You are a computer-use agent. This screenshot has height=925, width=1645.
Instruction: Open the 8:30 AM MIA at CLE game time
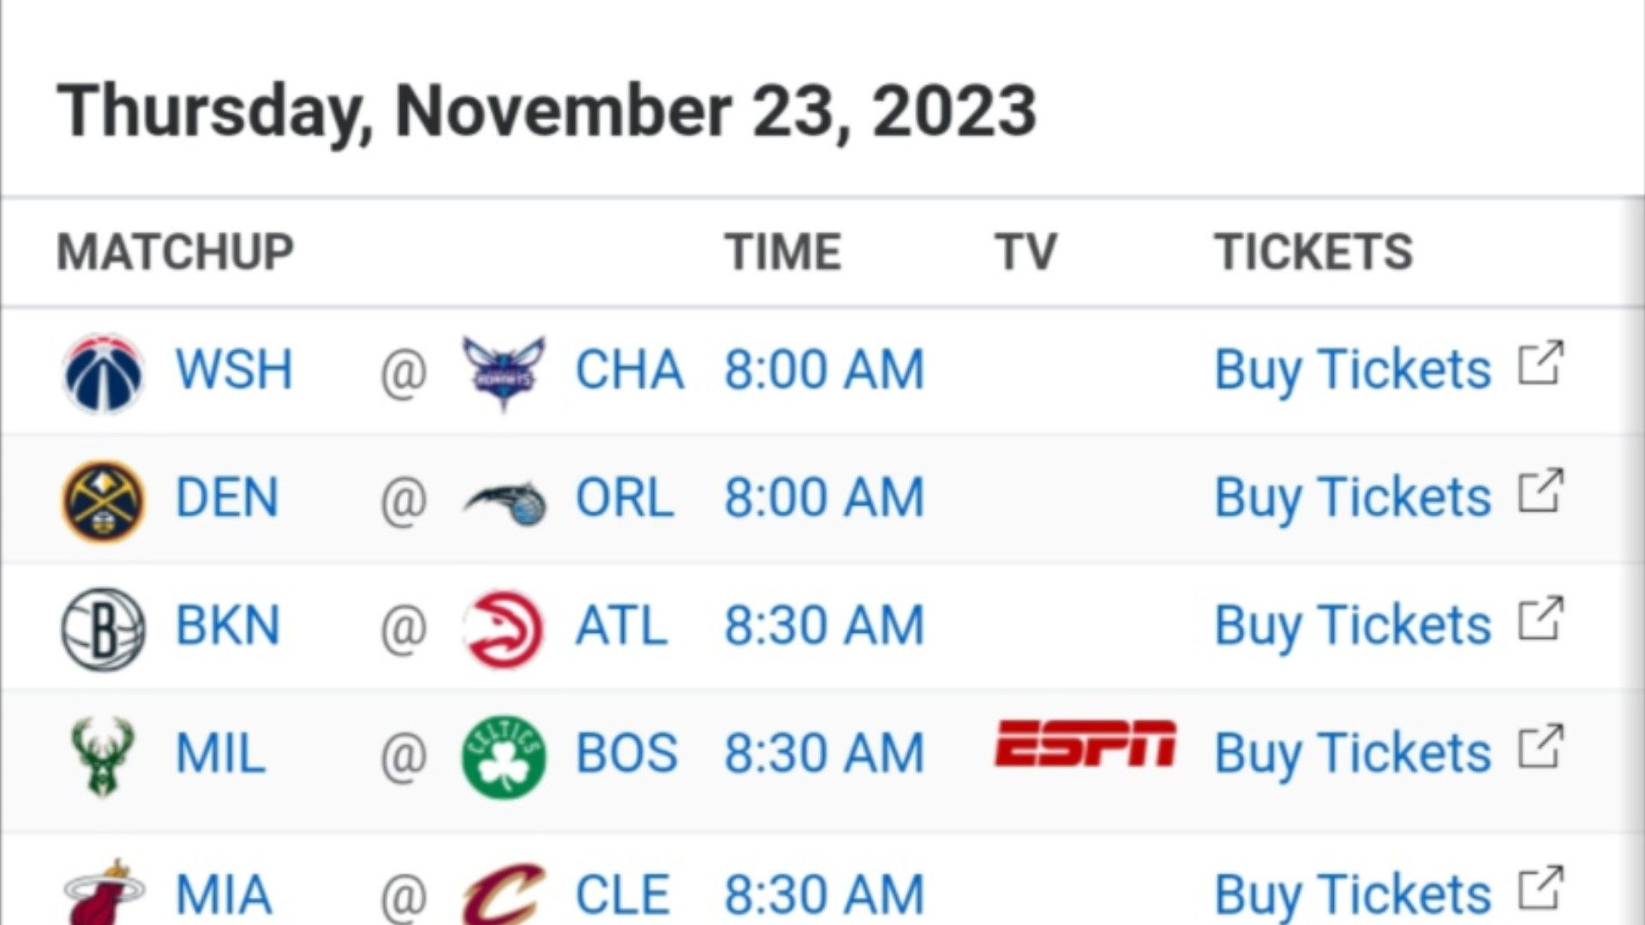pos(824,895)
